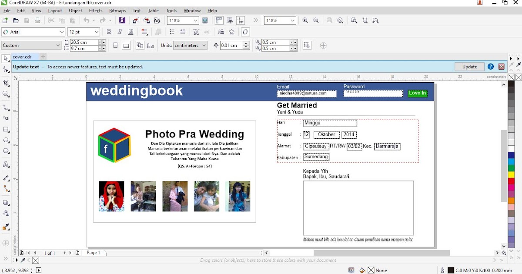
Task: Open the Arial font list dropdown
Action: [x=62, y=32]
